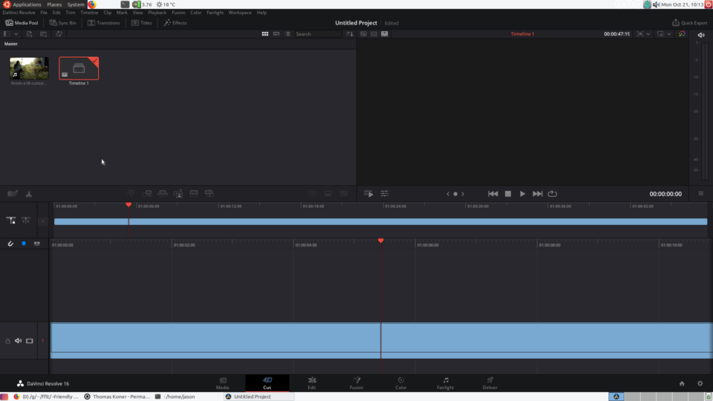Screen dimensions: 713x401
Task: Click the jog wheel dot control
Action: point(455,194)
